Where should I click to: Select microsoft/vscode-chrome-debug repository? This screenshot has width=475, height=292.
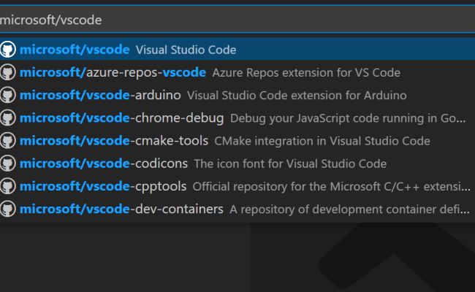point(122,118)
